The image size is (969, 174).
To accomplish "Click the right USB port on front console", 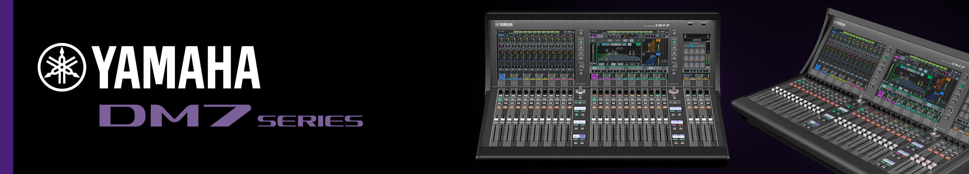I will [x=703, y=24].
